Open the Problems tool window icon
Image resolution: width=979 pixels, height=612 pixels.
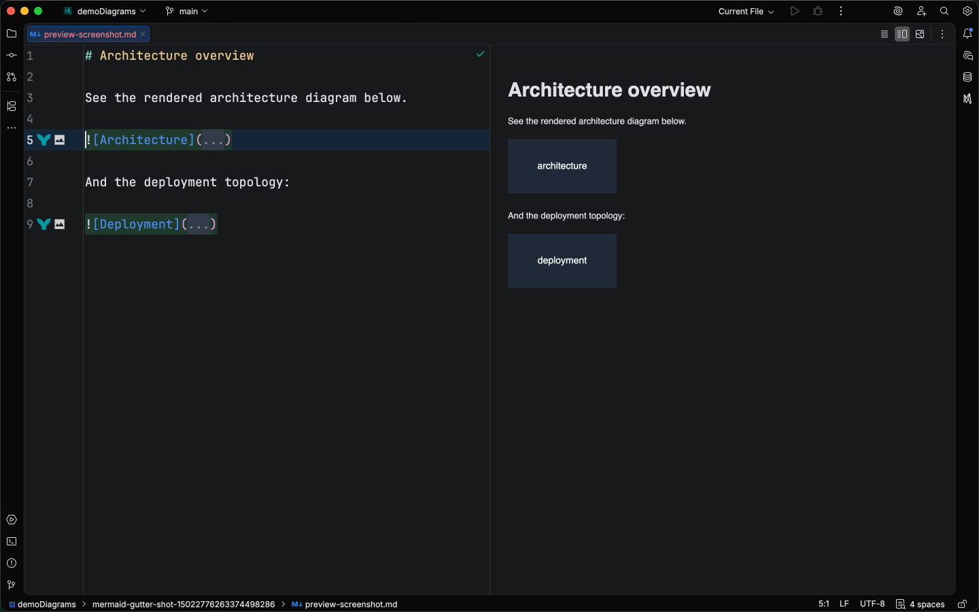[12, 563]
